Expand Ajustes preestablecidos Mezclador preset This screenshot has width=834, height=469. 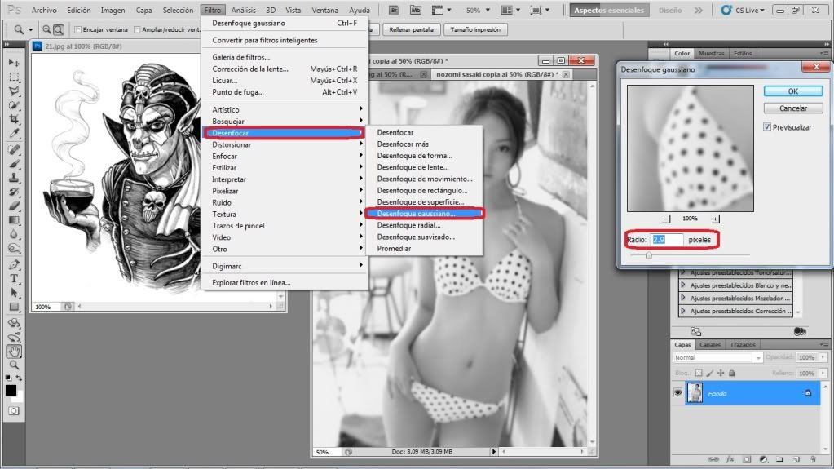(x=683, y=298)
